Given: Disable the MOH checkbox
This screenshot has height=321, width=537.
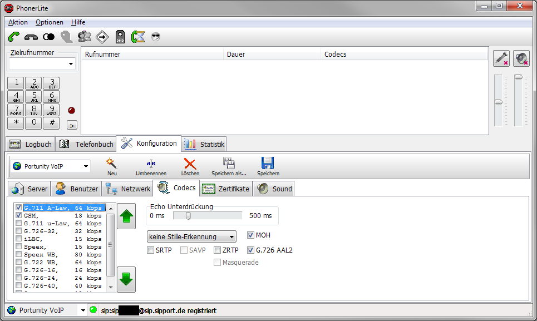Looking at the screenshot, I should [x=250, y=235].
